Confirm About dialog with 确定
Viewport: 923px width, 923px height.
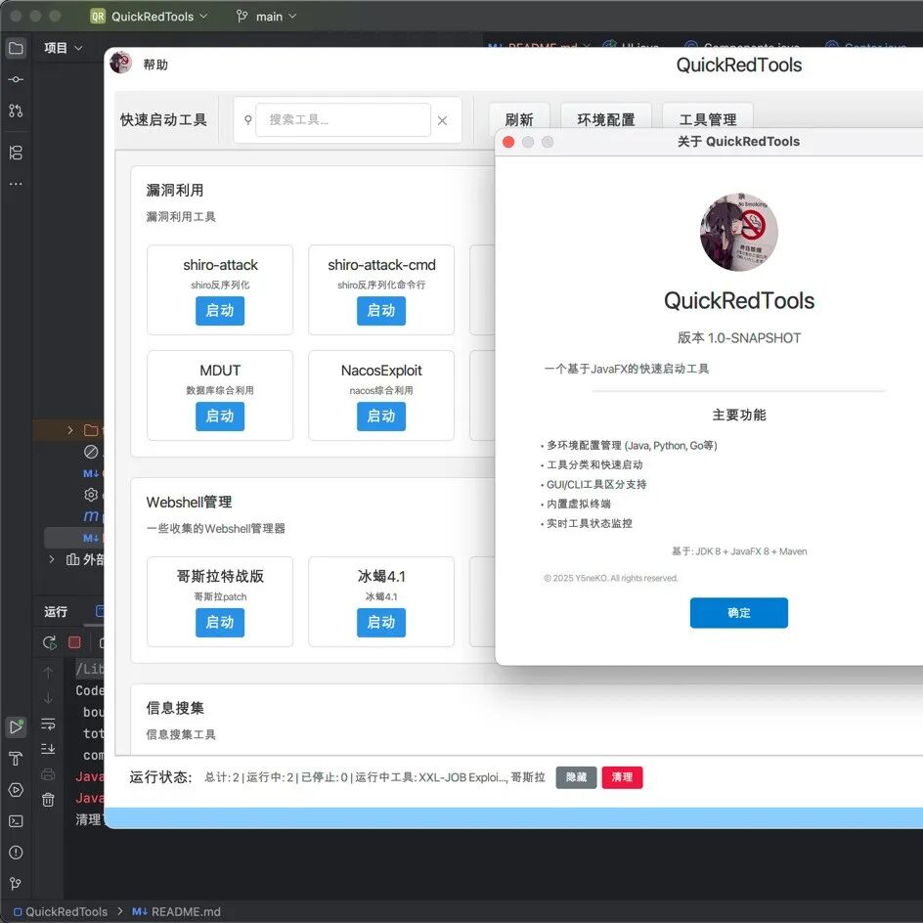click(739, 613)
